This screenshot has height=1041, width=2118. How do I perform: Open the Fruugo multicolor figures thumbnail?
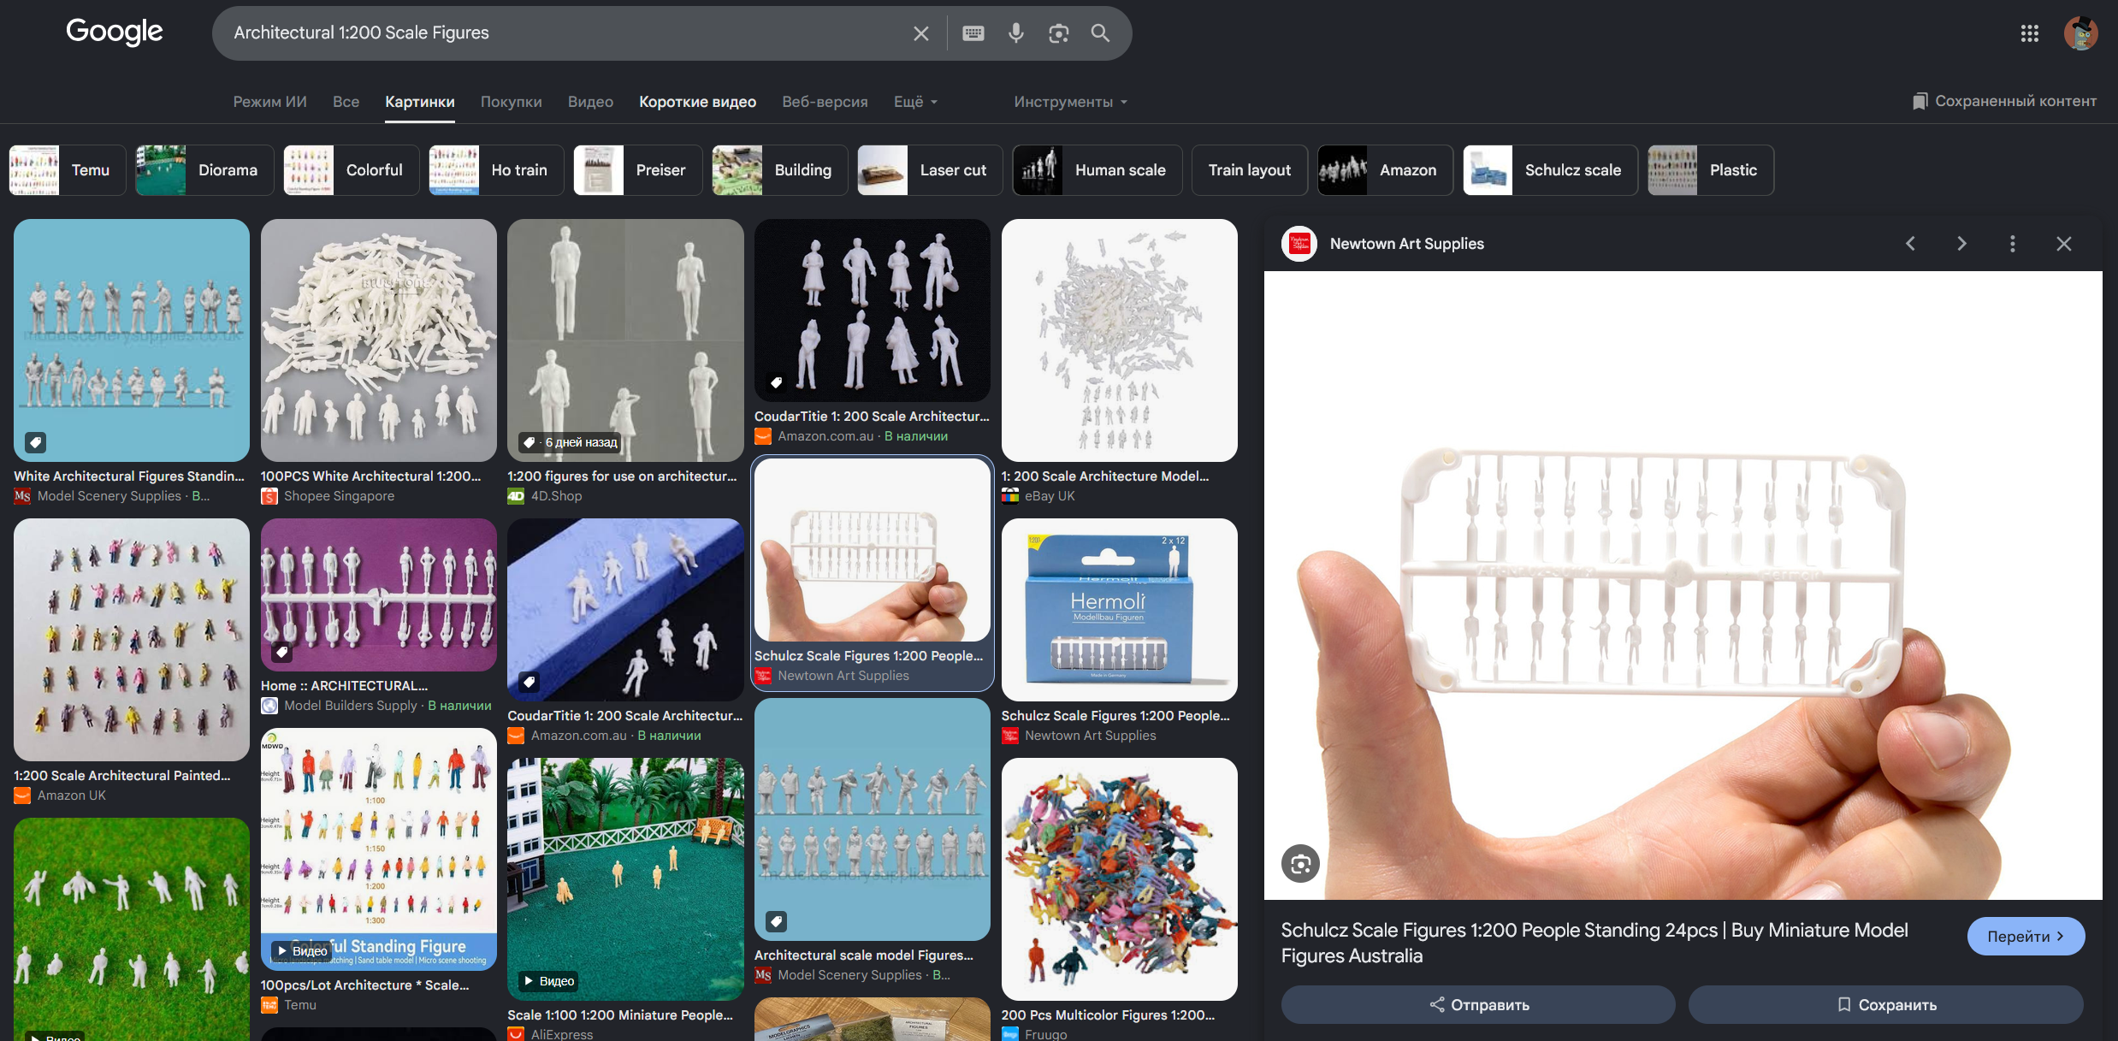coord(1120,879)
